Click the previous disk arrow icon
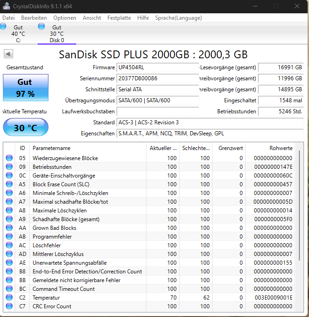The image size is (309, 317). point(8,54)
